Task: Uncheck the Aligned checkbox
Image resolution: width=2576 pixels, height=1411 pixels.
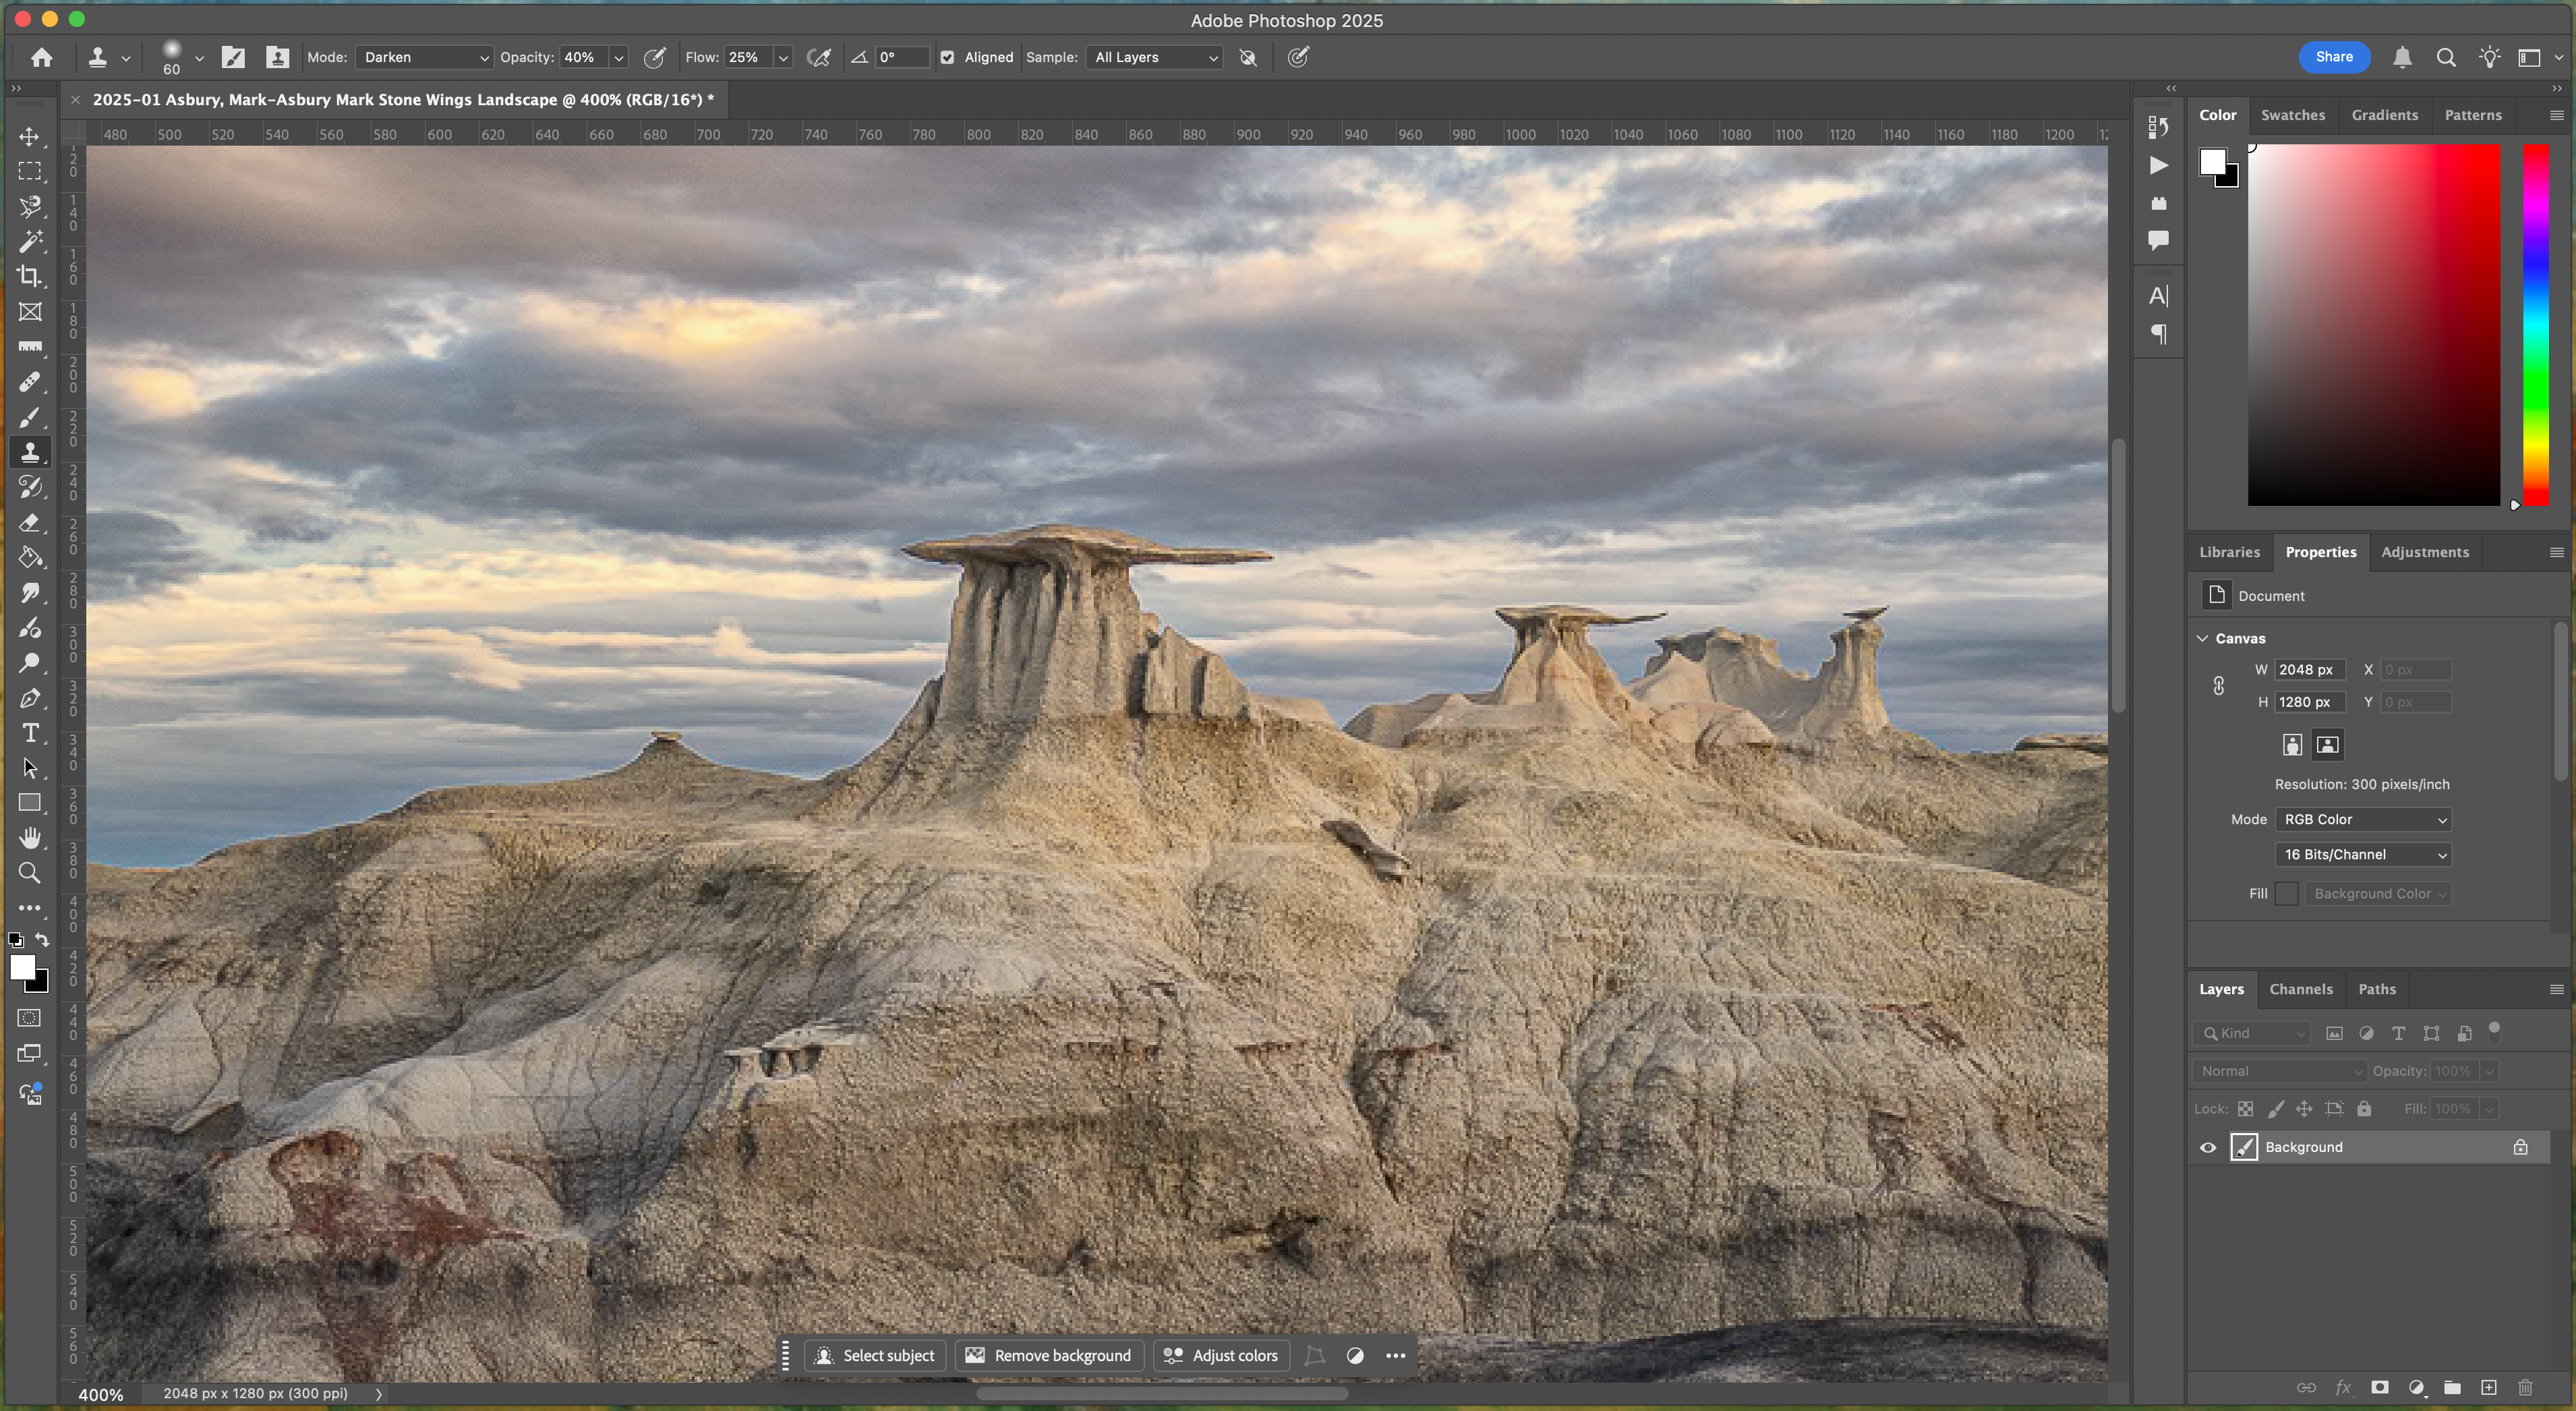Action: 947,58
